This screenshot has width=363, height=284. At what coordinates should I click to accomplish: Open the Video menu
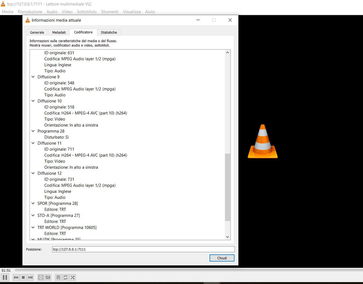point(67,12)
